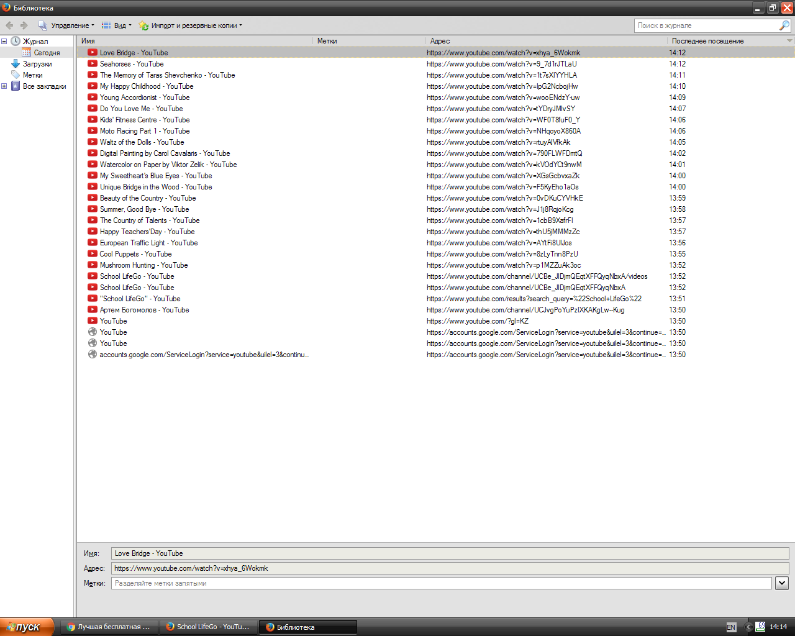The height and width of the screenshot is (636, 795).
Task: Click the Back arrow in Library toolbar
Action: (x=9, y=25)
